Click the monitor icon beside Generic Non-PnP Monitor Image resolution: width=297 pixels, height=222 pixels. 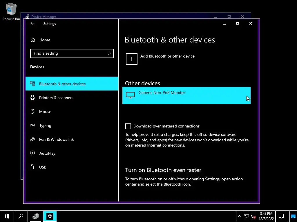pyautogui.click(x=130, y=95)
